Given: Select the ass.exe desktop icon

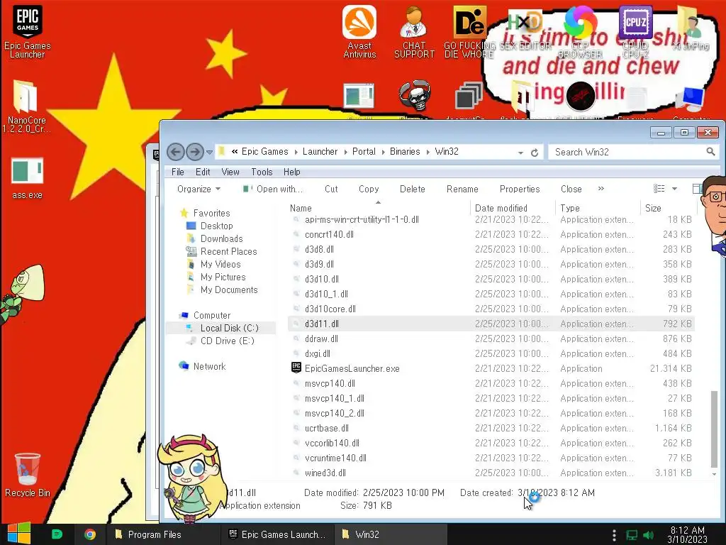Looking at the screenshot, I should (27, 178).
